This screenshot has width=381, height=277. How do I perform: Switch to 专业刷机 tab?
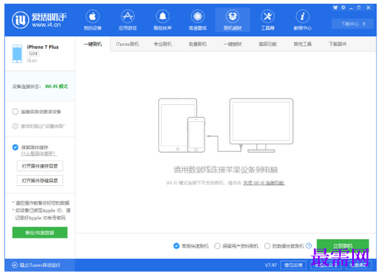point(163,44)
